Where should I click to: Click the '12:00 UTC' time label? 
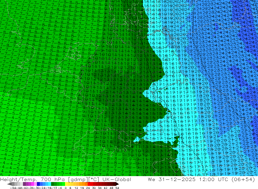(x=214, y=179)
